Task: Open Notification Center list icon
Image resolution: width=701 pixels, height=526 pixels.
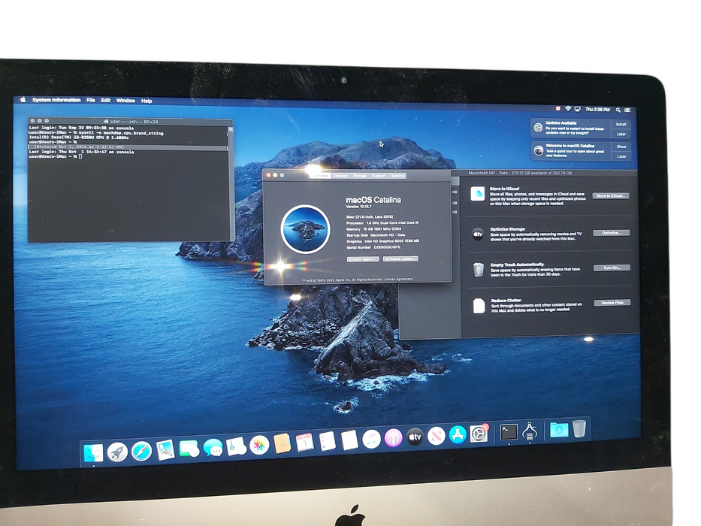Action: [627, 110]
